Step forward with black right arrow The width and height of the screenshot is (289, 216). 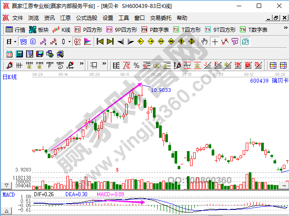[131, 42]
